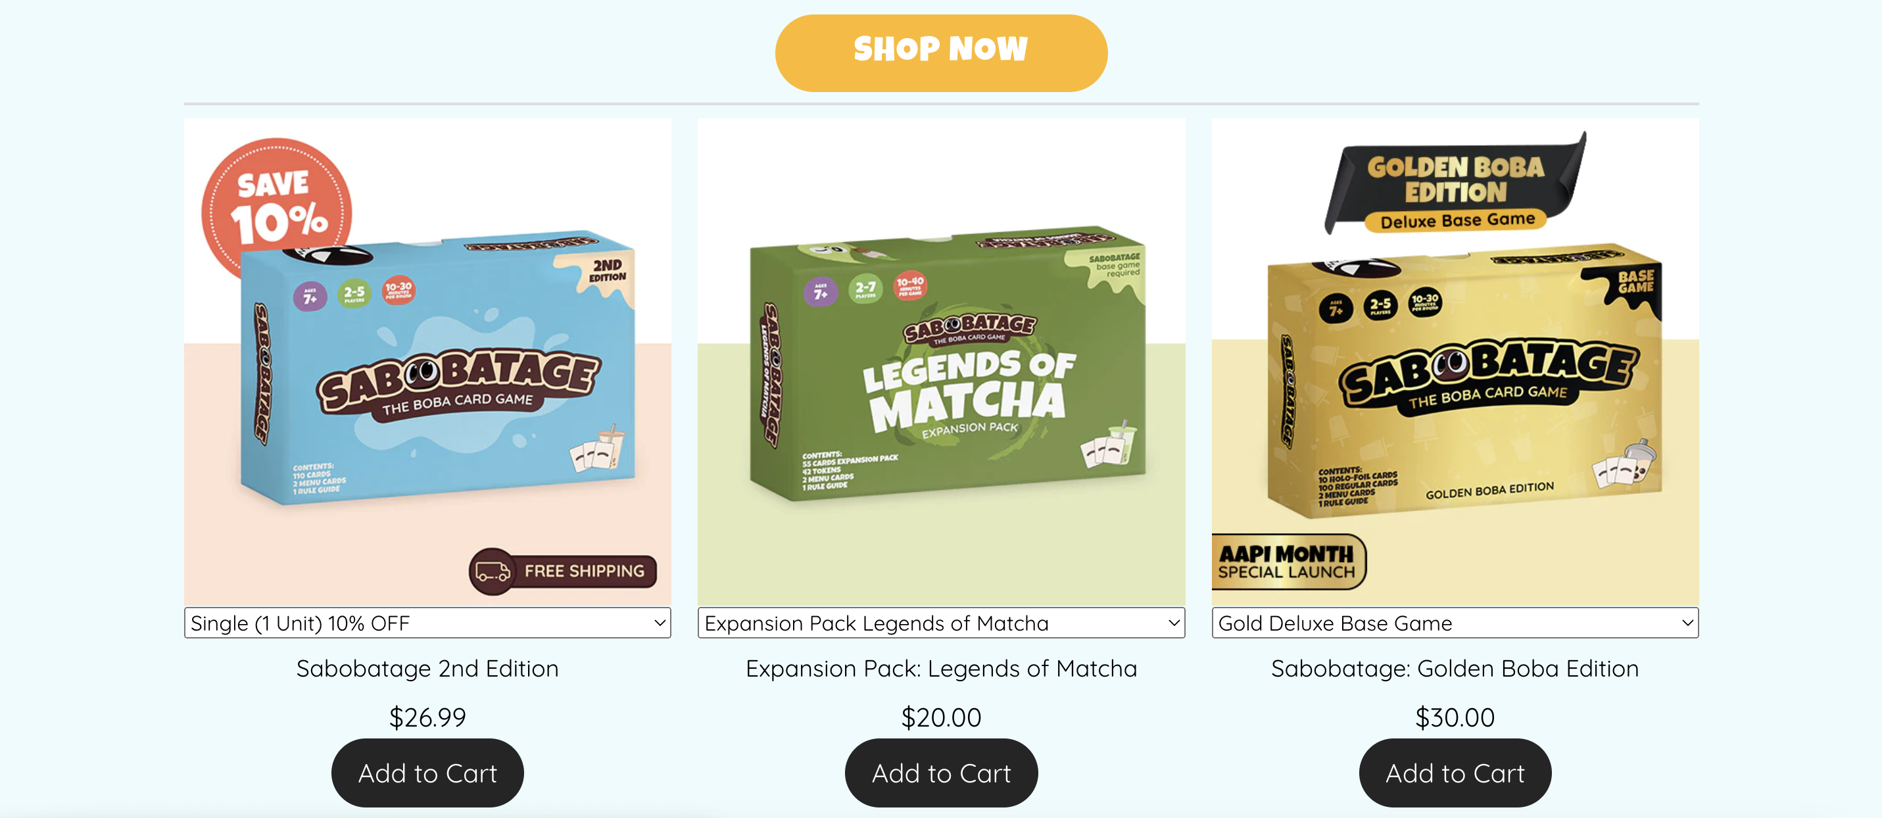Click the Base Game label on gold box
The image size is (1882, 818).
1635,281
